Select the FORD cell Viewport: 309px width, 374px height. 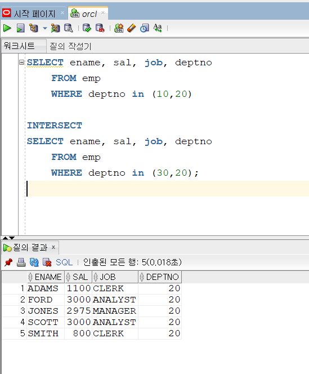point(45,300)
